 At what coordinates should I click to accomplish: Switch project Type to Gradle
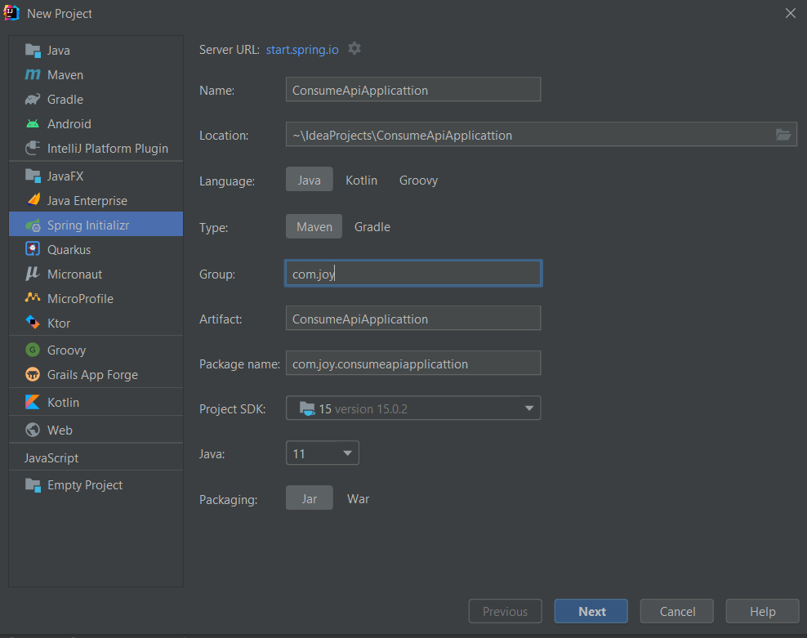click(372, 226)
